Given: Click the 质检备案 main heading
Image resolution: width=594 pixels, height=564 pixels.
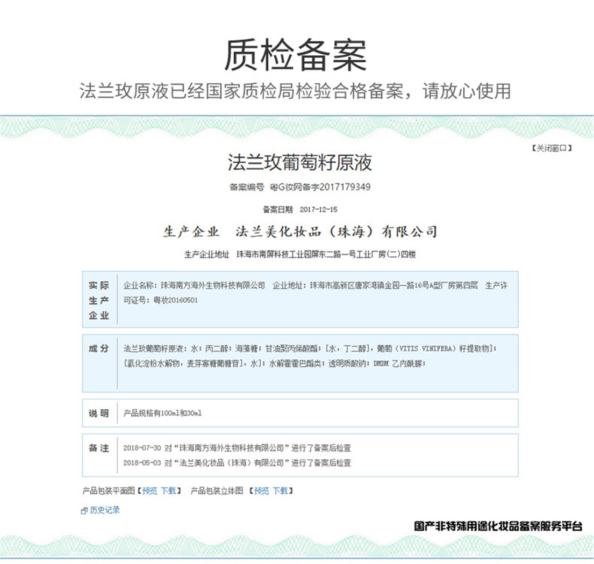Looking at the screenshot, I should (296, 55).
